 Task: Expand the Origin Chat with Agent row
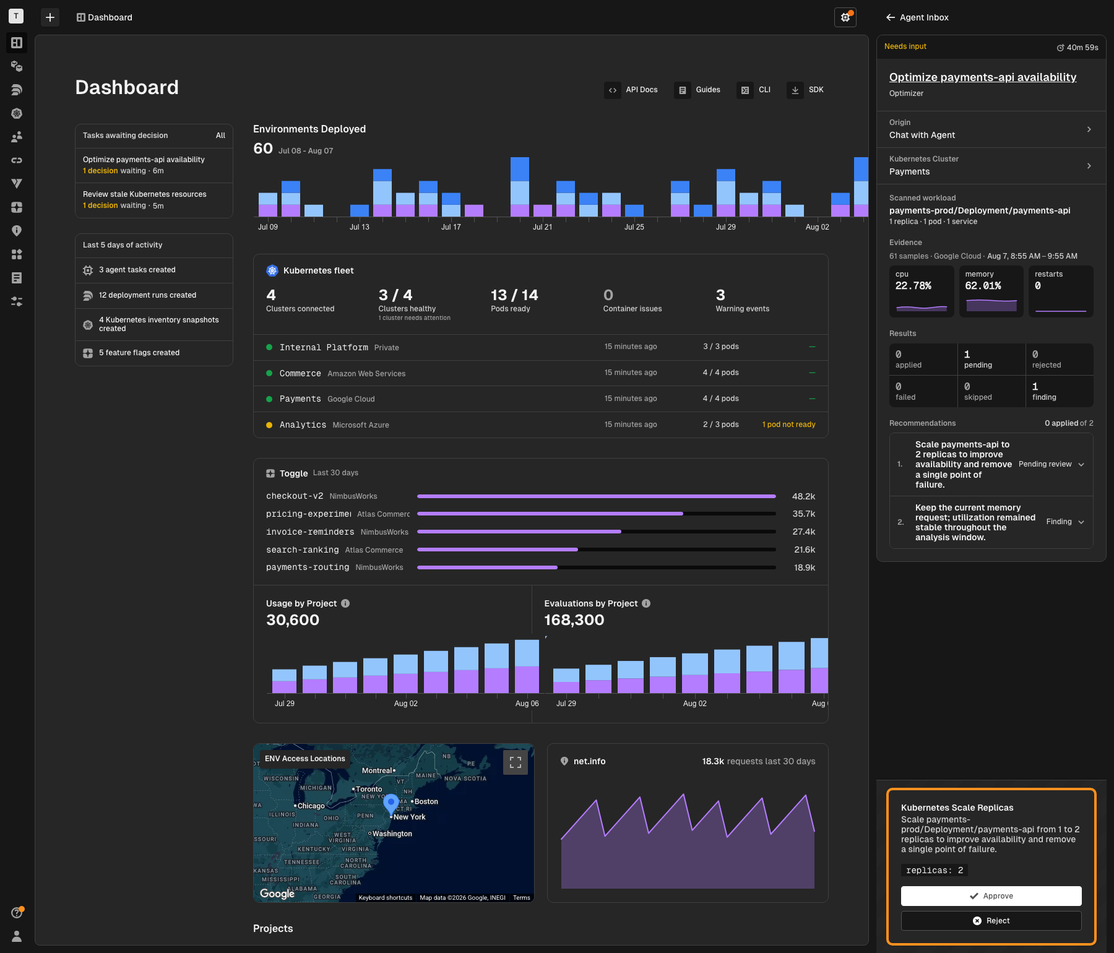(991, 129)
